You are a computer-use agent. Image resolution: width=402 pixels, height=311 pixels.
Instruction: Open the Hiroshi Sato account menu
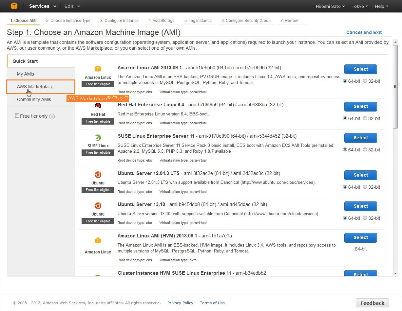point(330,6)
